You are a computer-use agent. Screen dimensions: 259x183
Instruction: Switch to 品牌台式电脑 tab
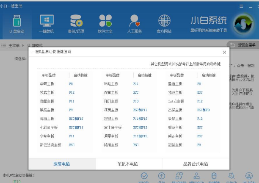[196, 164]
